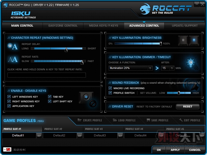Click the WP button beside Default3

tap(120, 136)
